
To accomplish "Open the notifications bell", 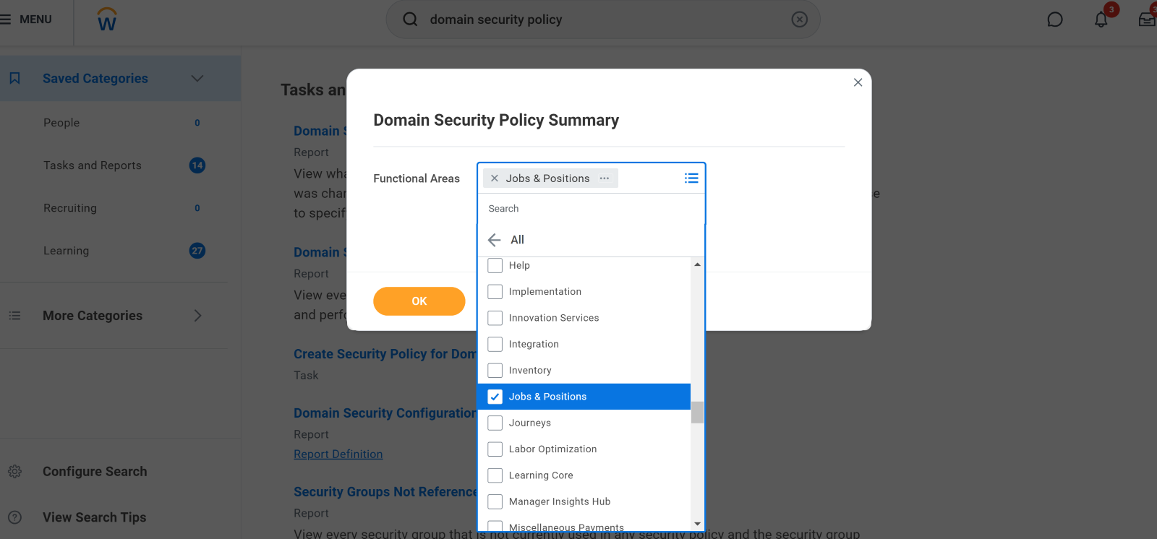I will click(x=1101, y=20).
